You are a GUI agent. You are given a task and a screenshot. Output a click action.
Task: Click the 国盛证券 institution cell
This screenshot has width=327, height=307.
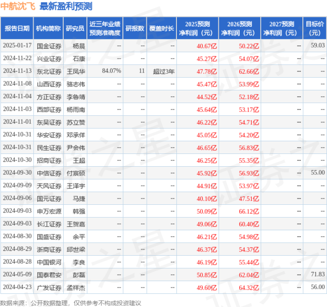[x=49, y=237]
